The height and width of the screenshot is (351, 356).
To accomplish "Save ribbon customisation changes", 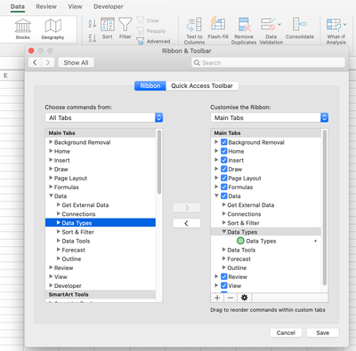I will pyautogui.click(x=323, y=332).
